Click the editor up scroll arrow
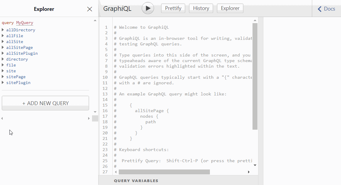341x185 pixels. click(x=255, y=20)
